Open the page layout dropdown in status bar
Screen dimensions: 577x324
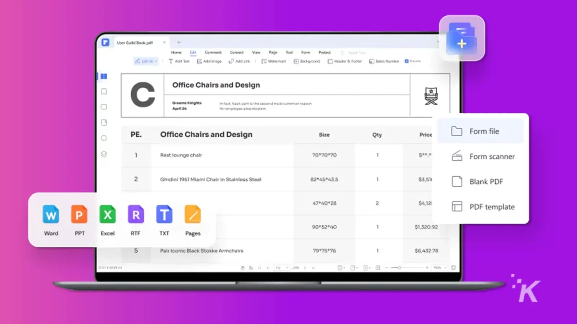pos(354,268)
